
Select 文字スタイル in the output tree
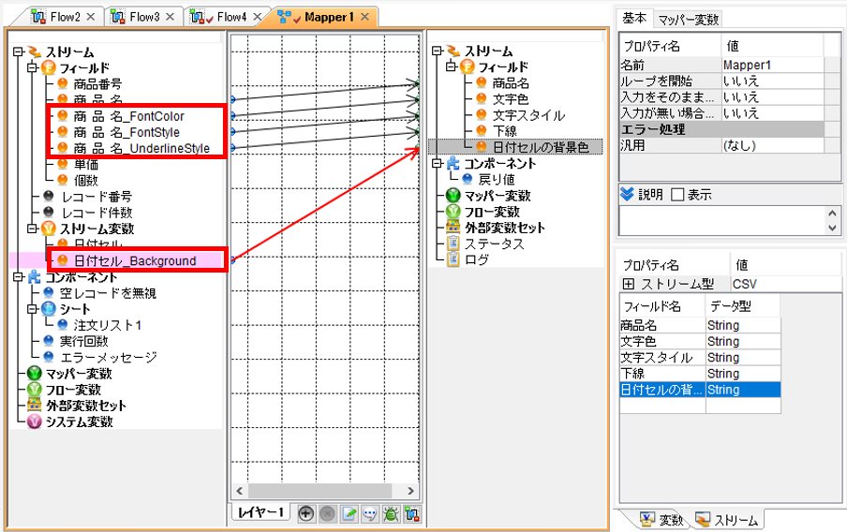point(528,115)
